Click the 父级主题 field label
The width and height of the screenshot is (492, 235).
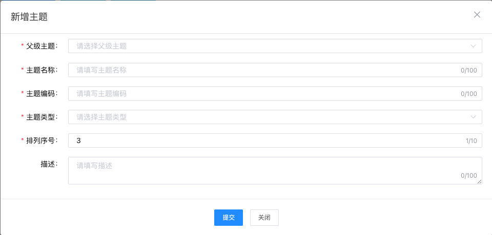[x=42, y=46]
